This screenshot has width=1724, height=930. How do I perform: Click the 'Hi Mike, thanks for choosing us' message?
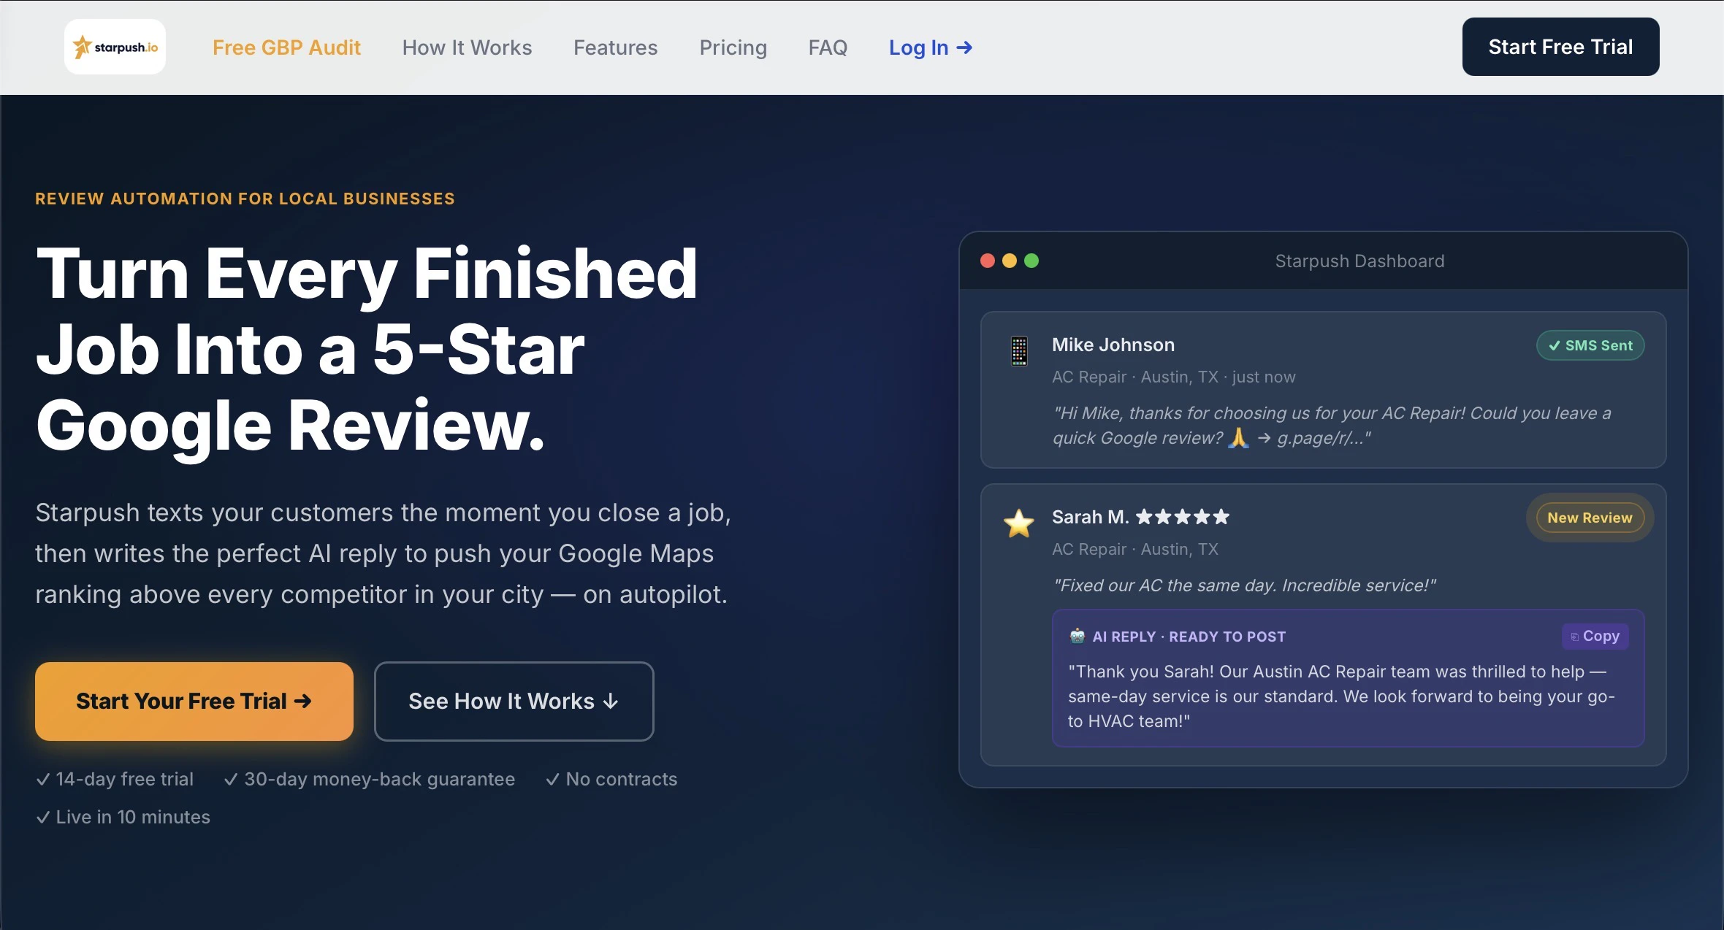tap(1331, 426)
